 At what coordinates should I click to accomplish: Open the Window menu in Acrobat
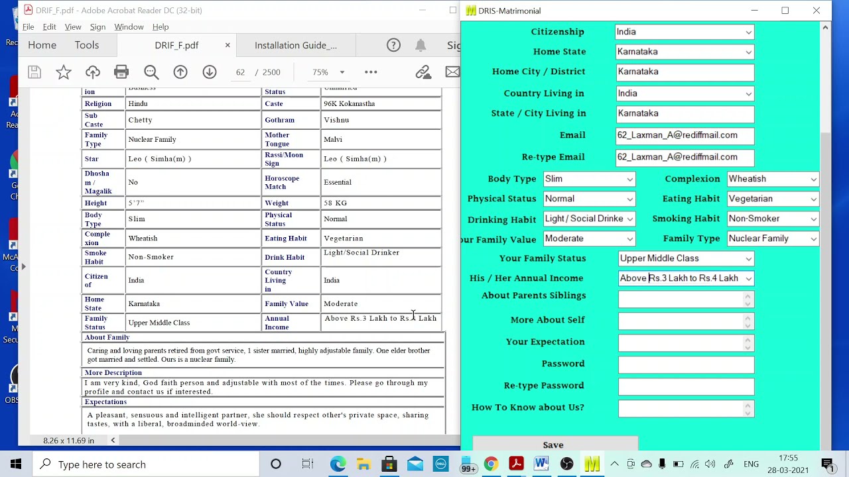coord(129,26)
